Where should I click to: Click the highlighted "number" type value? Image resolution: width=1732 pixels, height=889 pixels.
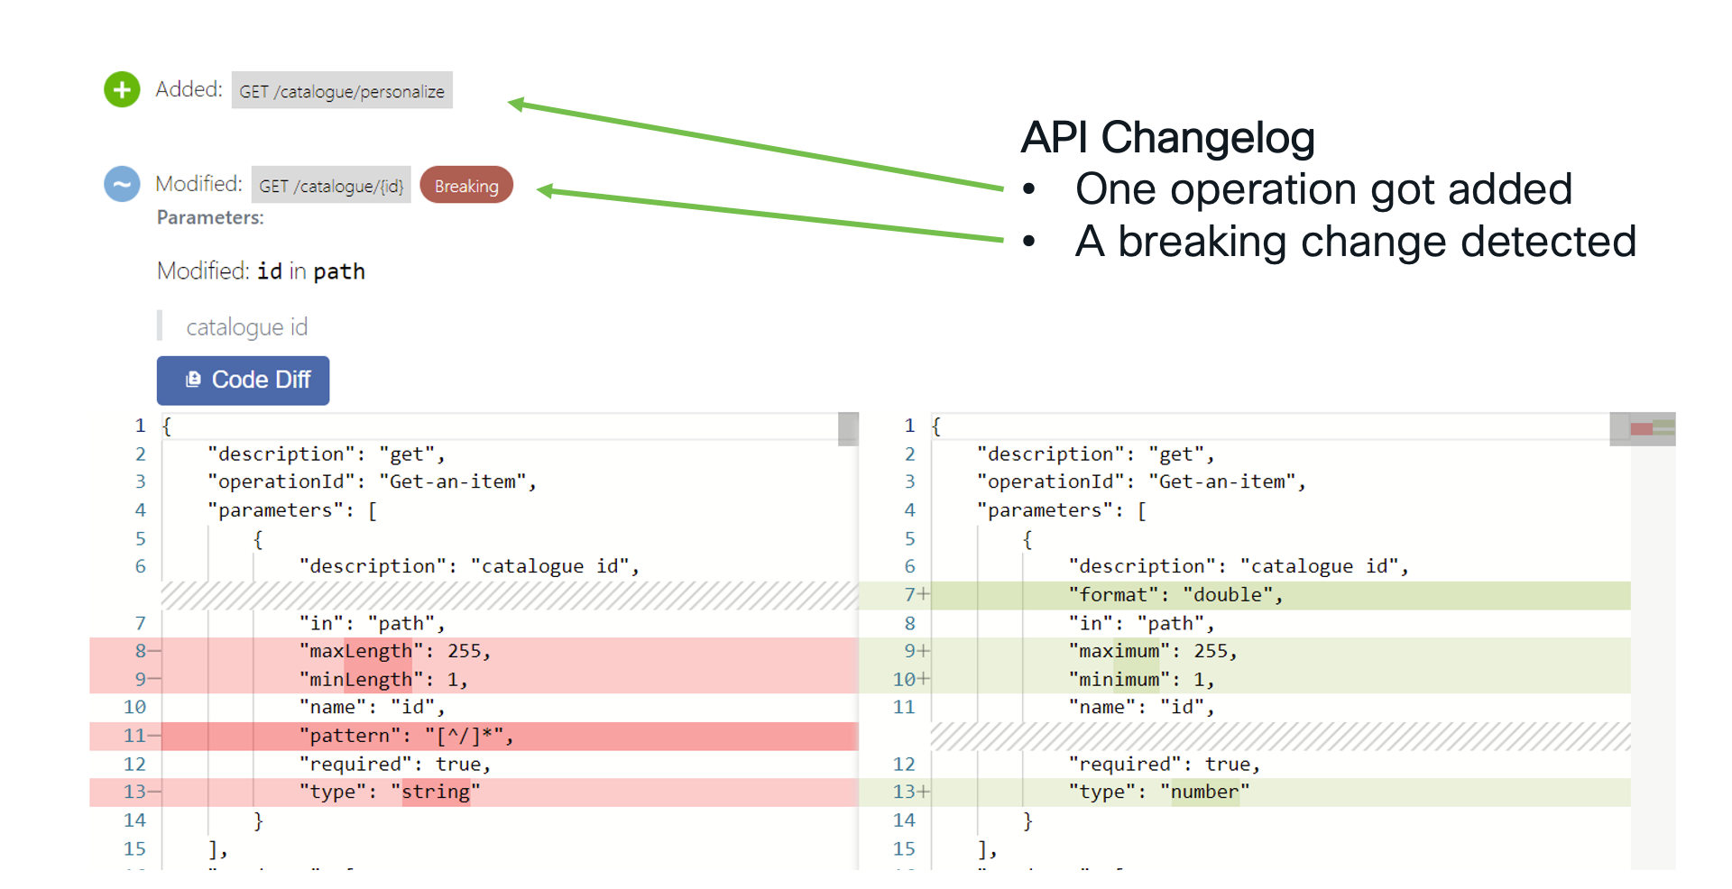pos(1204,792)
